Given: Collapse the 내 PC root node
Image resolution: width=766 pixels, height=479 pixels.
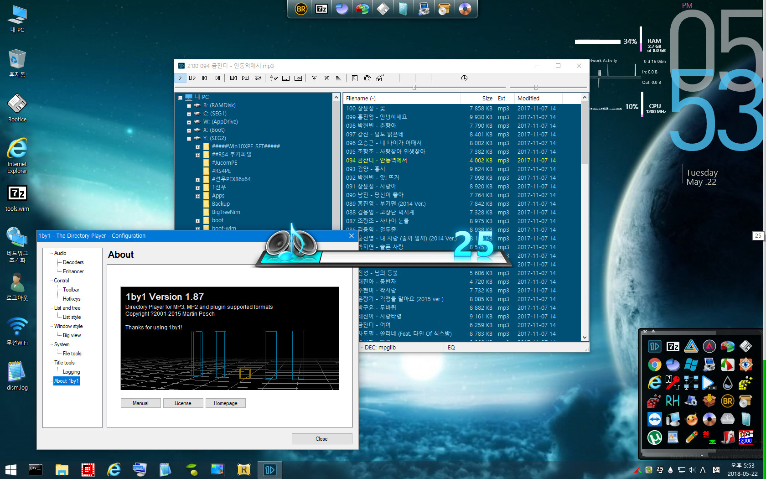Looking at the screenshot, I should point(180,98).
